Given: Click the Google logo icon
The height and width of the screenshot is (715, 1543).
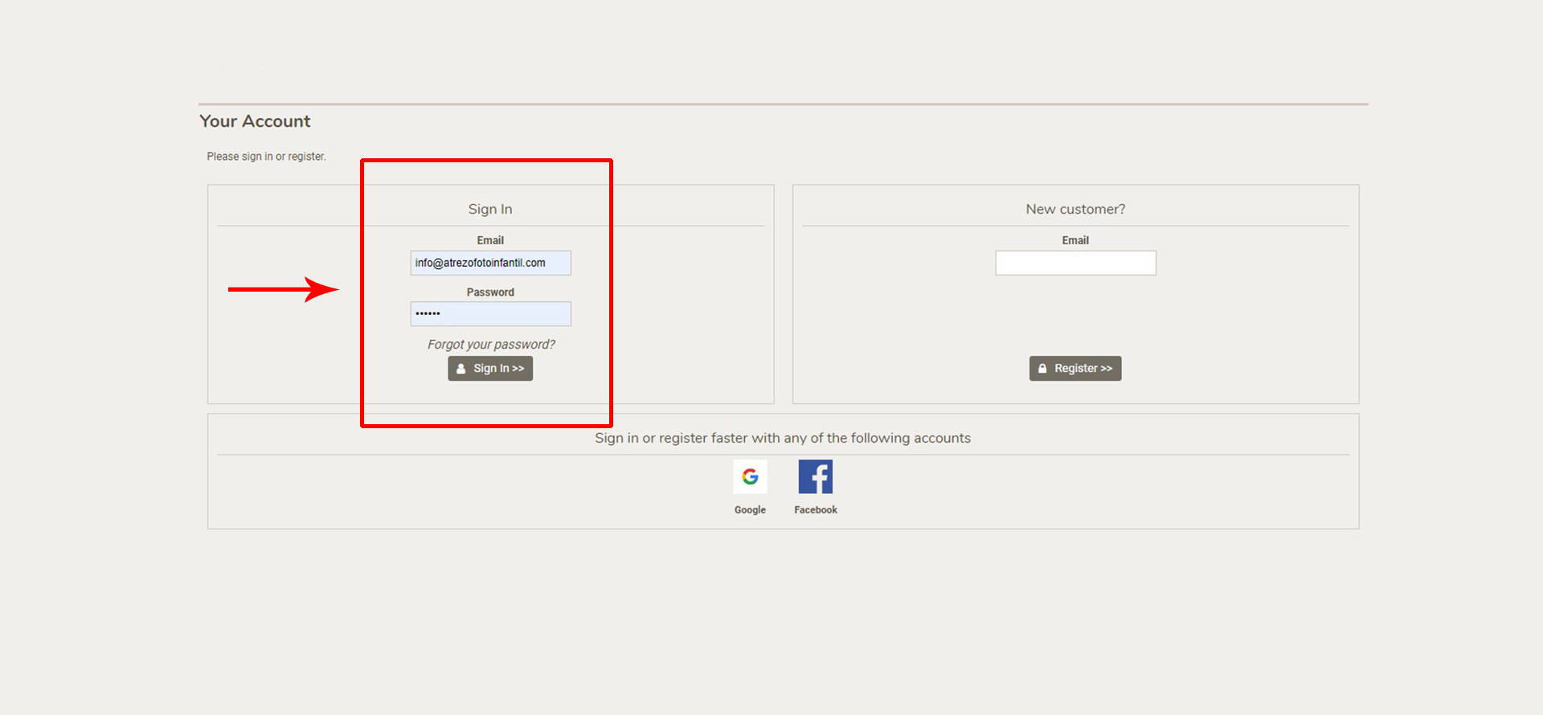Looking at the screenshot, I should coord(750,476).
